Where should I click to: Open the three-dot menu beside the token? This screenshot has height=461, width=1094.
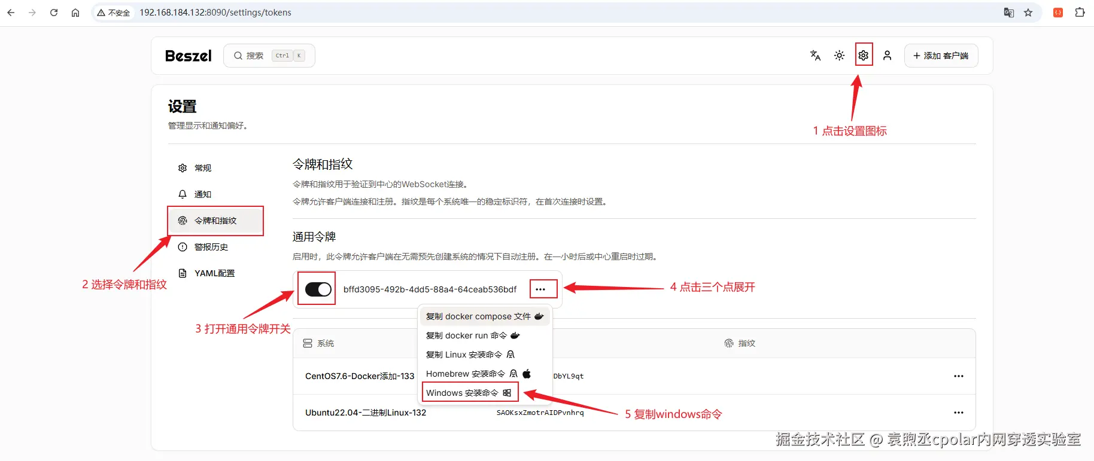[540, 289]
